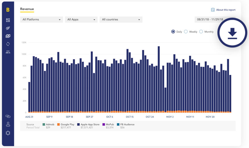Click the FB Audience teal legend swatch
Viewport: 249px width, 148px height.
(x=118, y=124)
